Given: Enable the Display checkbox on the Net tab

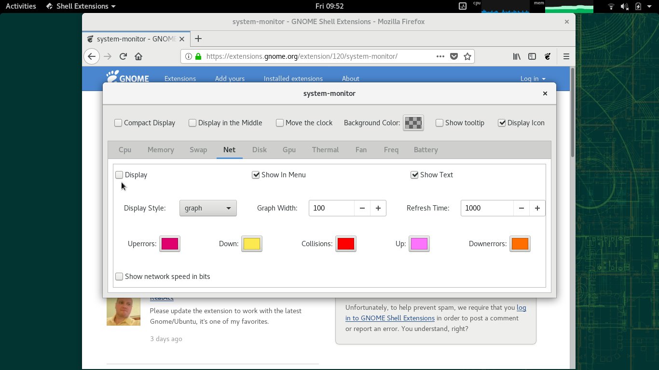Looking at the screenshot, I should (x=119, y=175).
